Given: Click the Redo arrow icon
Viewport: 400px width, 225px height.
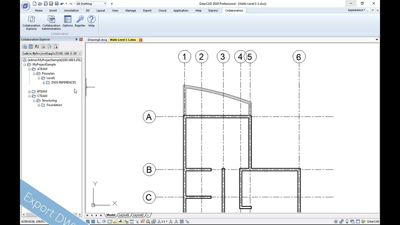Looking at the screenshot, I should (71, 4).
